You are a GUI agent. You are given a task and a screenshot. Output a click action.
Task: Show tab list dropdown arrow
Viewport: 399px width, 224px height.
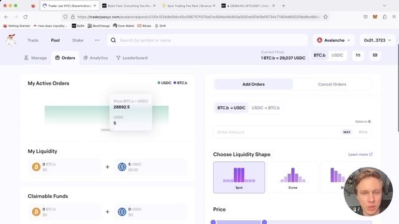pos(385,6)
